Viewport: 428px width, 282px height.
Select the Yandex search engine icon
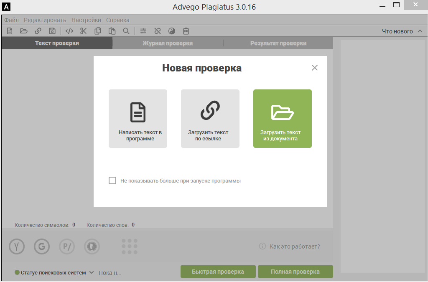[x=16, y=246]
